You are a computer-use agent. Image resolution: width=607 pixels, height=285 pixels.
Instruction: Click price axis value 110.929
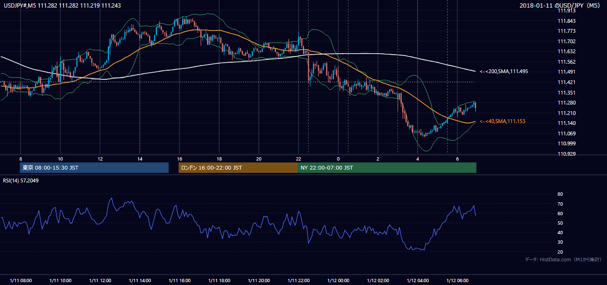coord(567,154)
